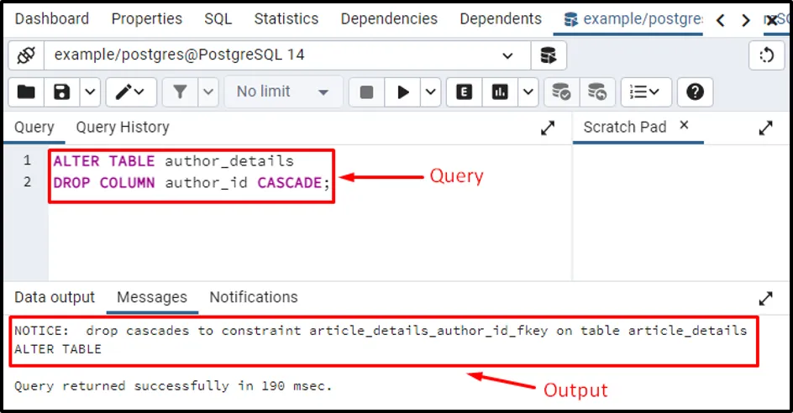Open the Data output tab

[55, 297]
